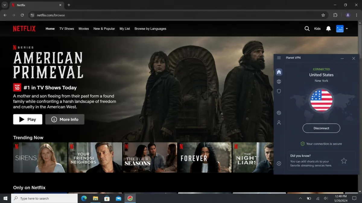
Task: Switch to Kids profile
Action: click(x=317, y=29)
